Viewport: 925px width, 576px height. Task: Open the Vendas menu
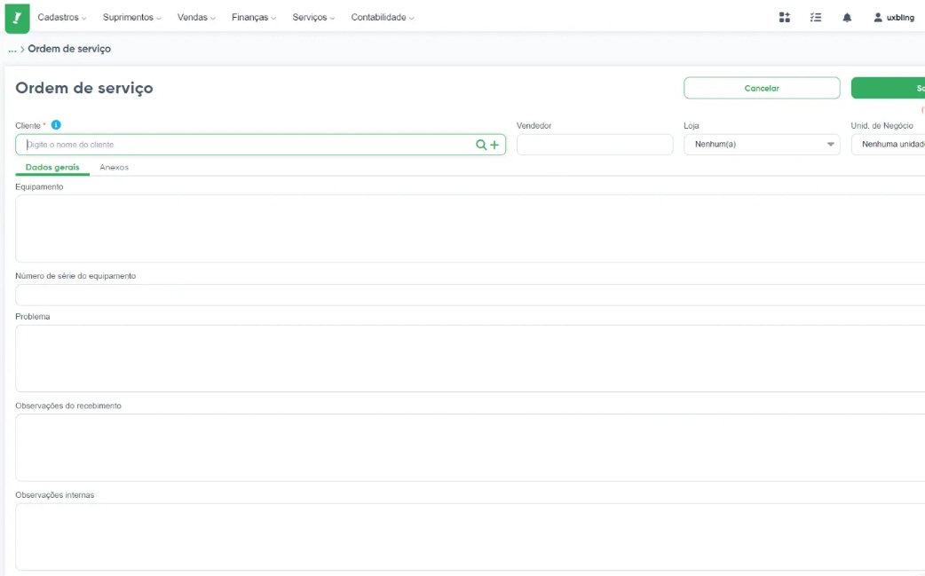(196, 18)
